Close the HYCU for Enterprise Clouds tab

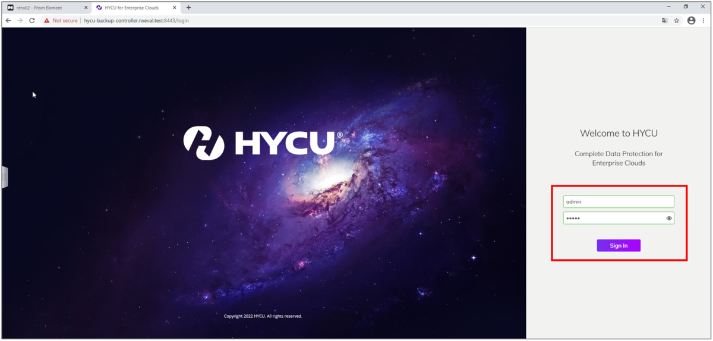click(x=175, y=8)
